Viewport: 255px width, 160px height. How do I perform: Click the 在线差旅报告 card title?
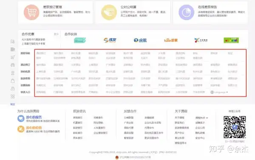[x=207, y=7]
